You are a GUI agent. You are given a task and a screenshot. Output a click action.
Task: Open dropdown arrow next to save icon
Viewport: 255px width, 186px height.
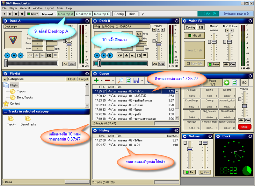pyautogui.click(x=142, y=80)
